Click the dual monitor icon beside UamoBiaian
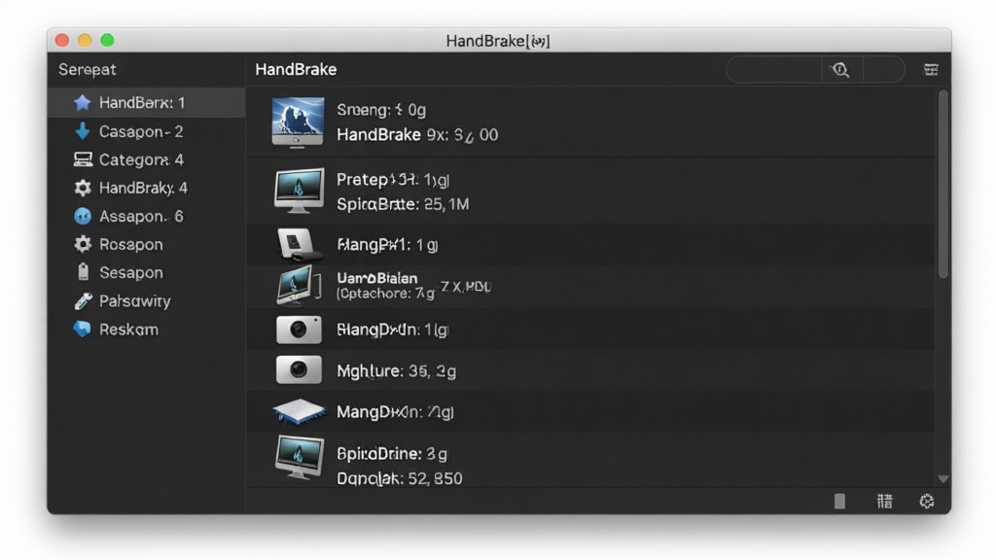Image resolution: width=996 pixels, height=560 pixels. 299,286
